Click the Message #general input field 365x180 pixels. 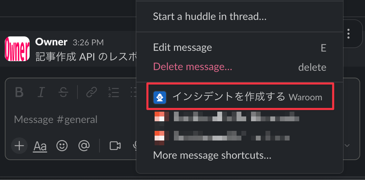pos(70,120)
